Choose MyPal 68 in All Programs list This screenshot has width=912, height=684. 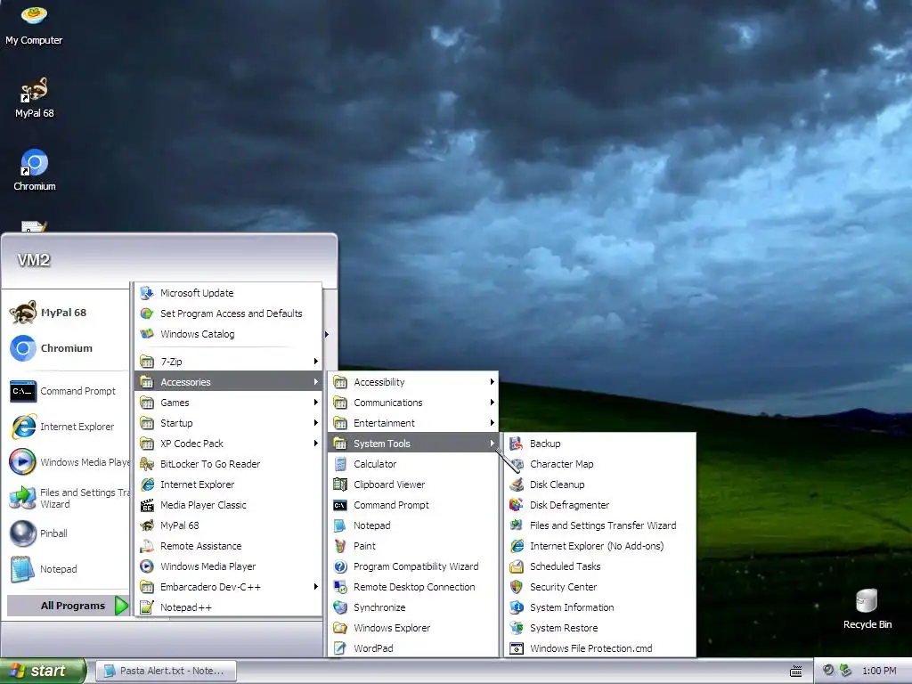228,525
